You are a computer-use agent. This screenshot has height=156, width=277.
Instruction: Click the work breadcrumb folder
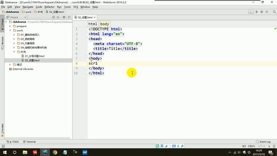[27, 12]
